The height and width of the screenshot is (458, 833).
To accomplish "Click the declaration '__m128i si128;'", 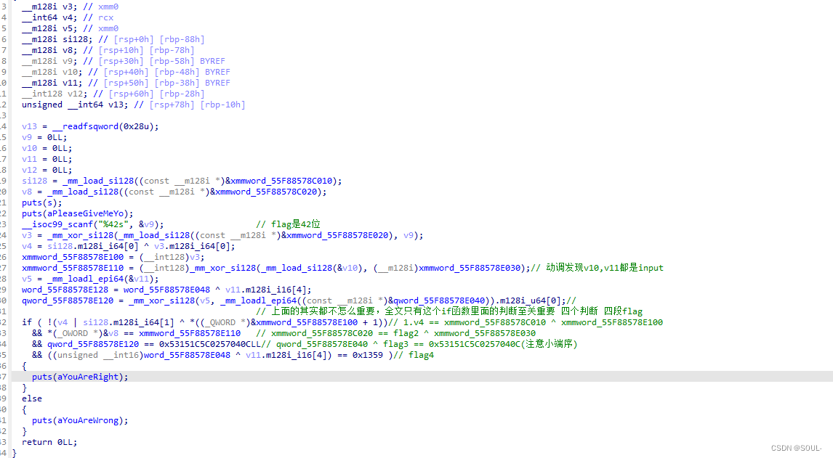I will point(57,39).
